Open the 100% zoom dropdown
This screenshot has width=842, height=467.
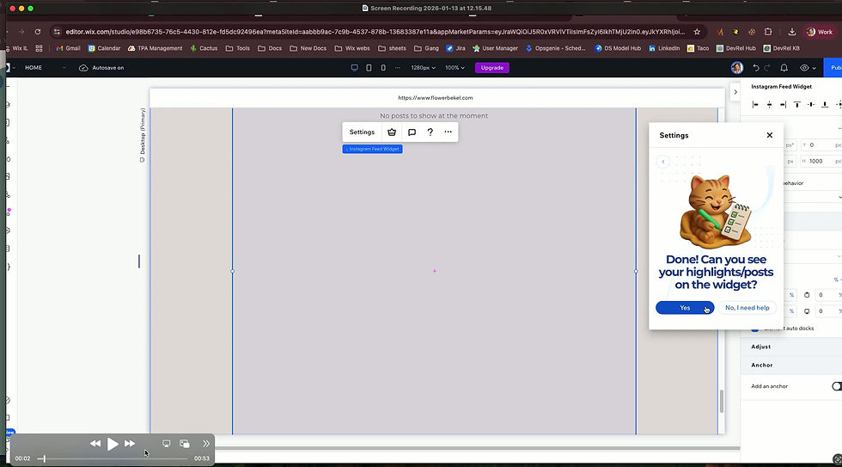(x=455, y=68)
